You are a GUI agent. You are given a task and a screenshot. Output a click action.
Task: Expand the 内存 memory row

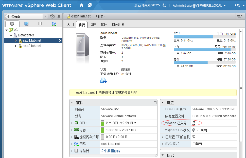pyautogui.click(x=72, y=130)
